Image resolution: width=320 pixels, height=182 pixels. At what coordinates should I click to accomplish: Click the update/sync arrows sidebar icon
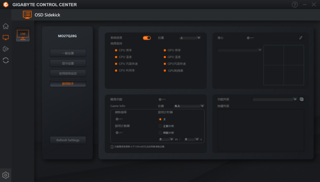(6, 60)
